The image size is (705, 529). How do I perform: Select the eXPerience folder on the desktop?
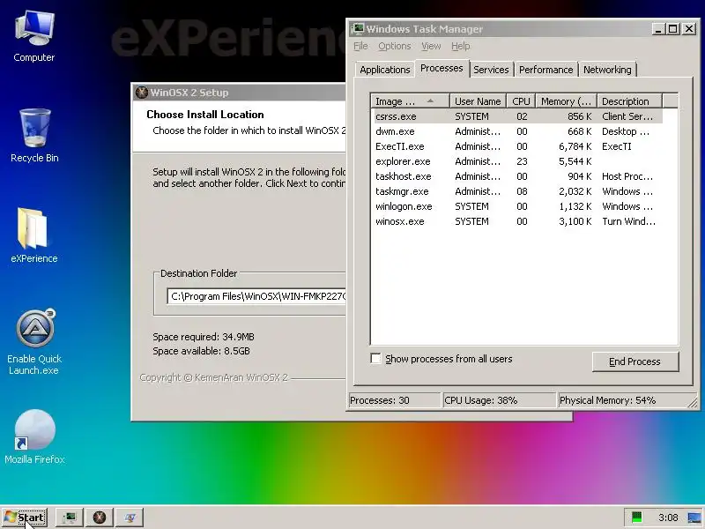click(x=34, y=235)
